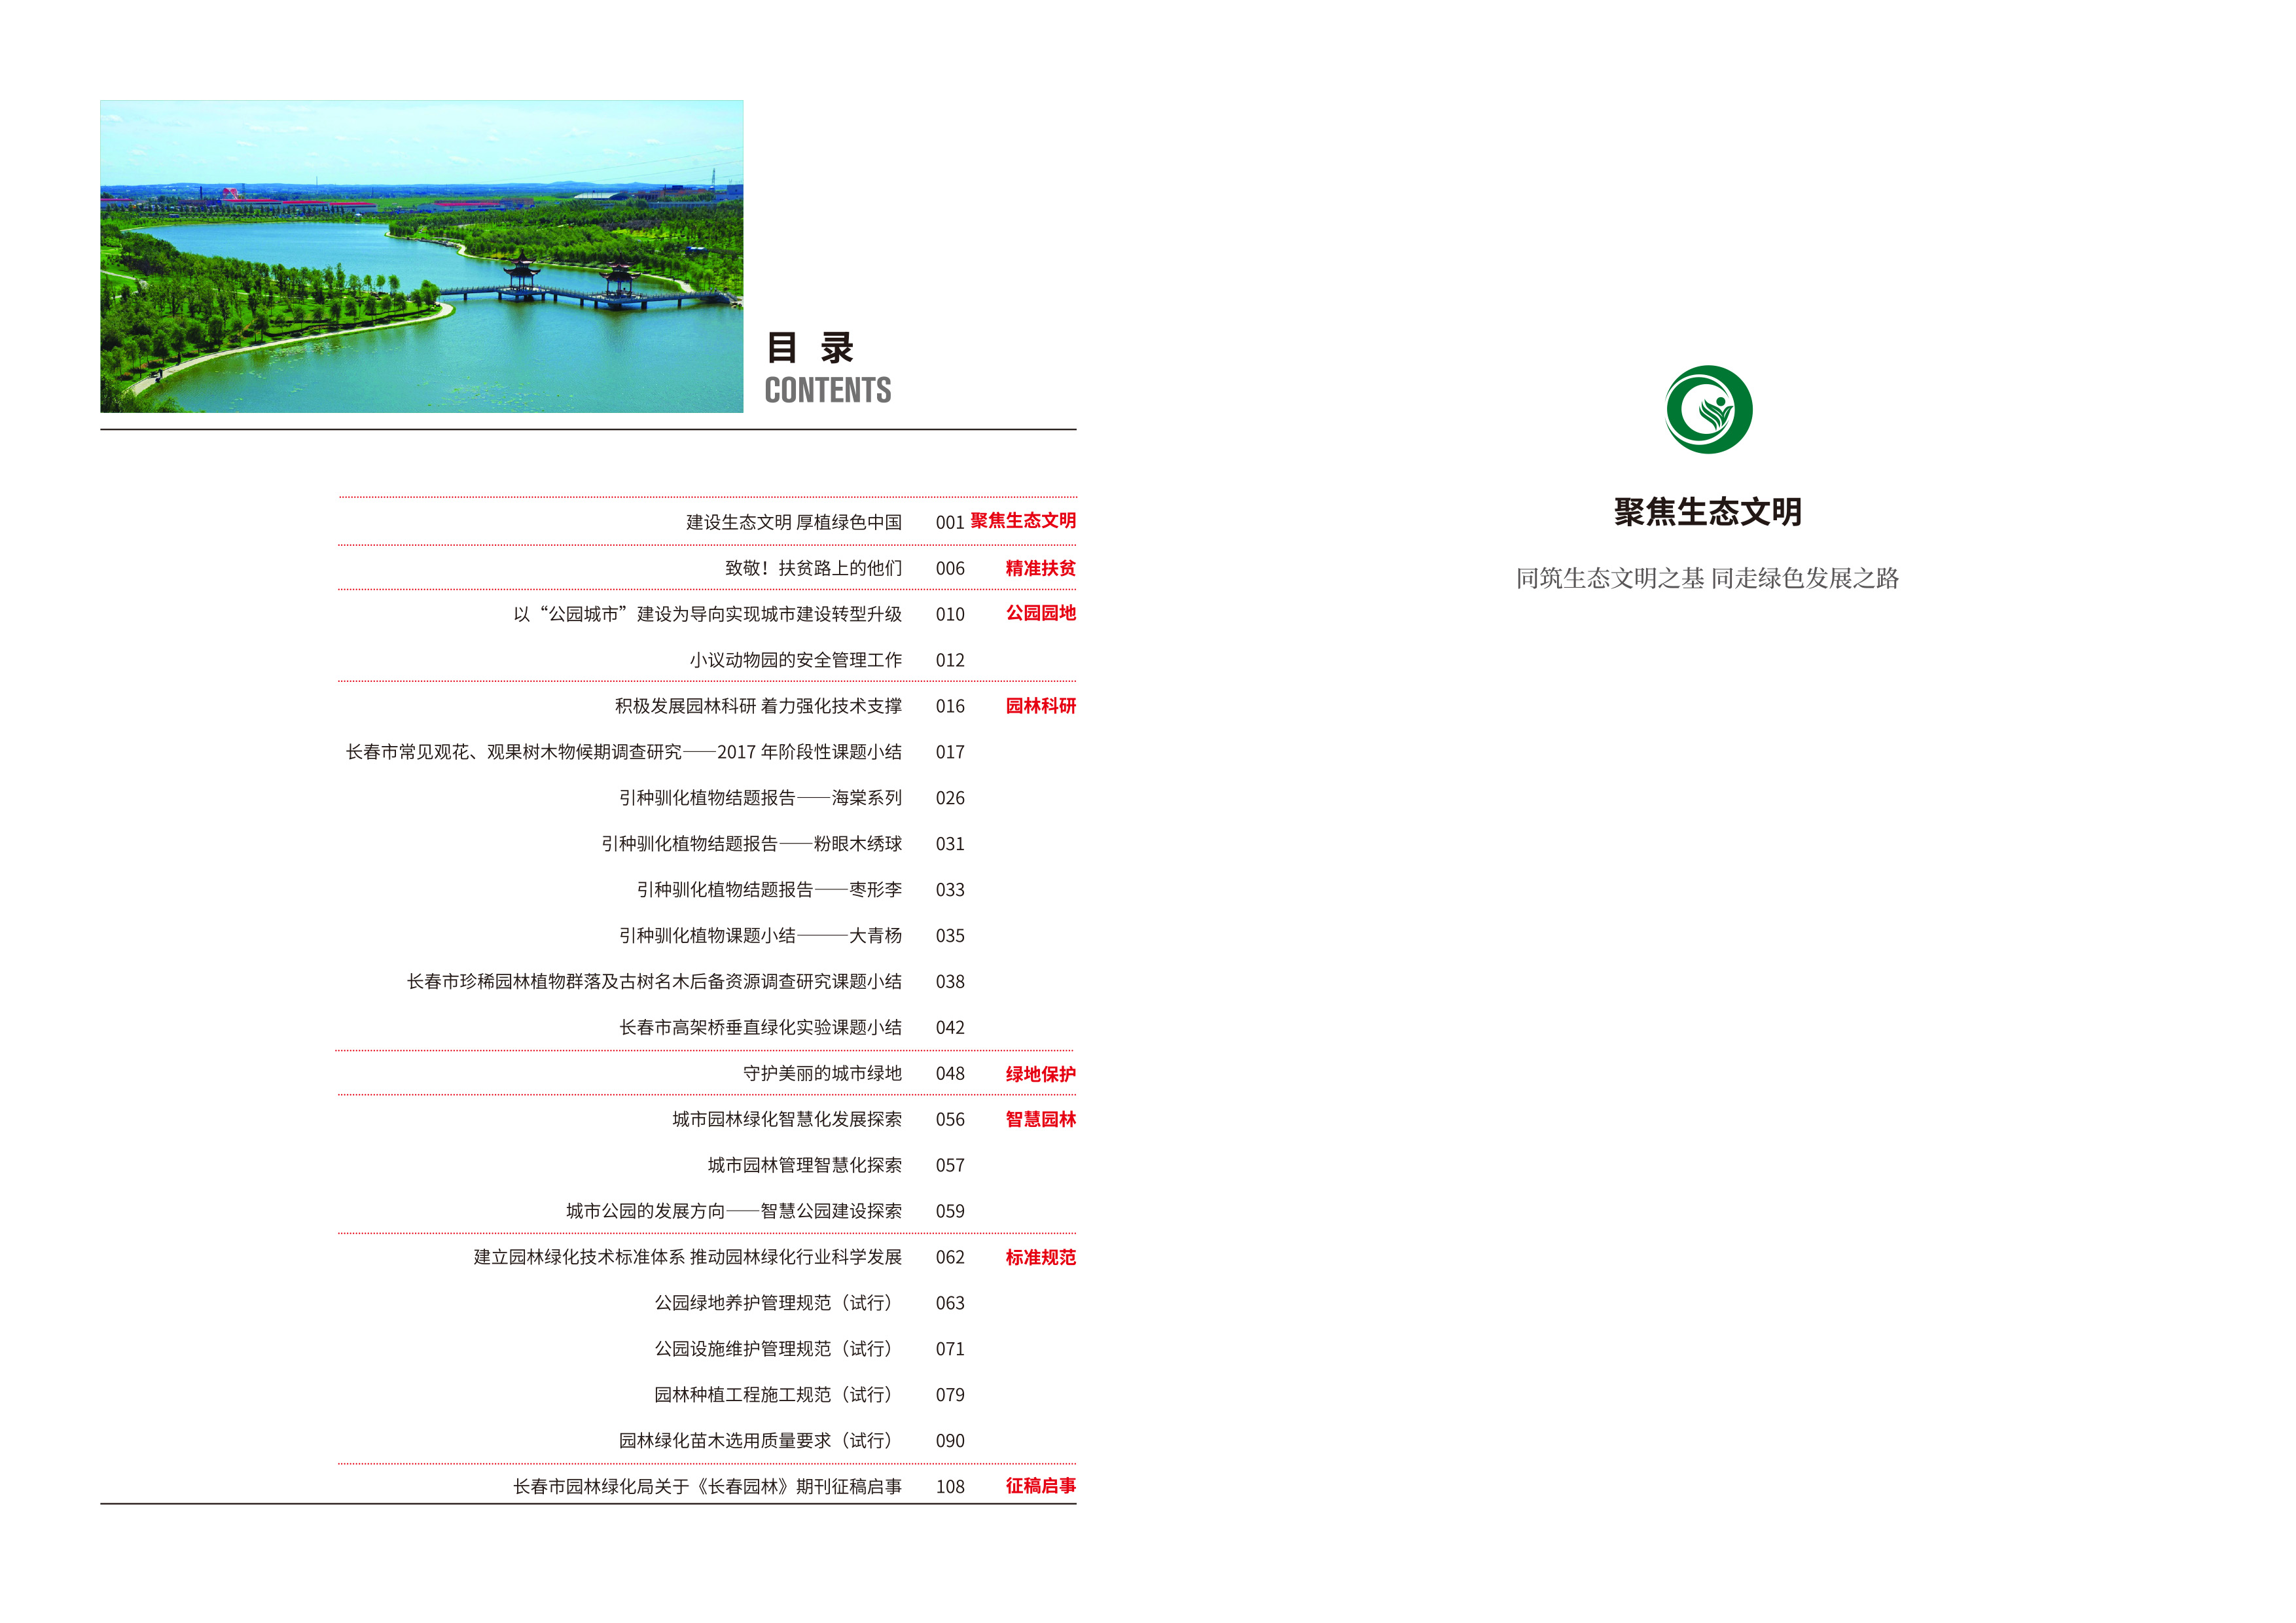Open entry 公园设施维护管理规范（试行）

(x=773, y=1349)
